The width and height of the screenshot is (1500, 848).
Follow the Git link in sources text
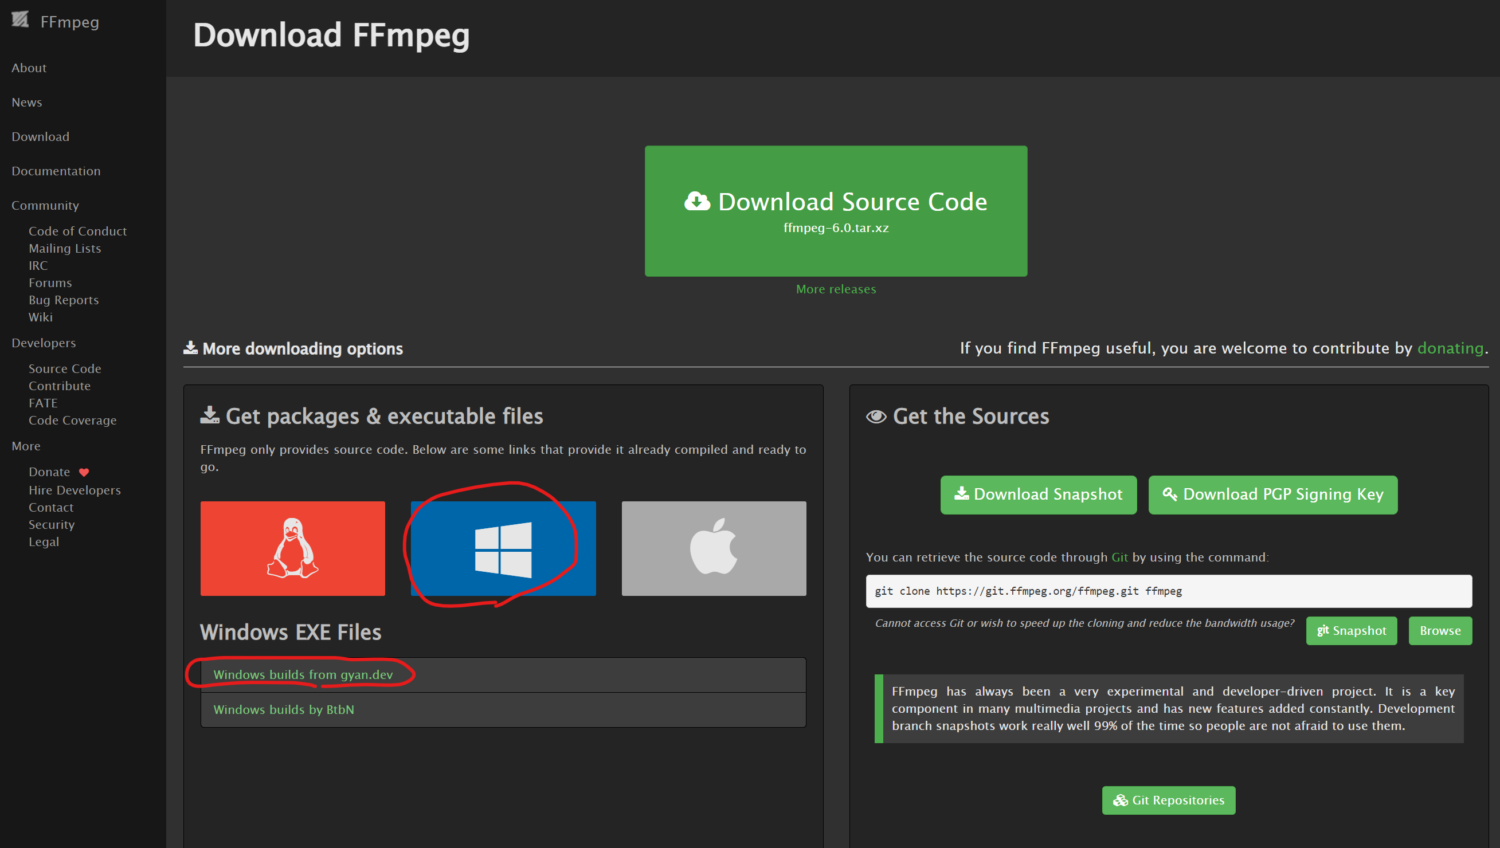tap(1119, 558)
